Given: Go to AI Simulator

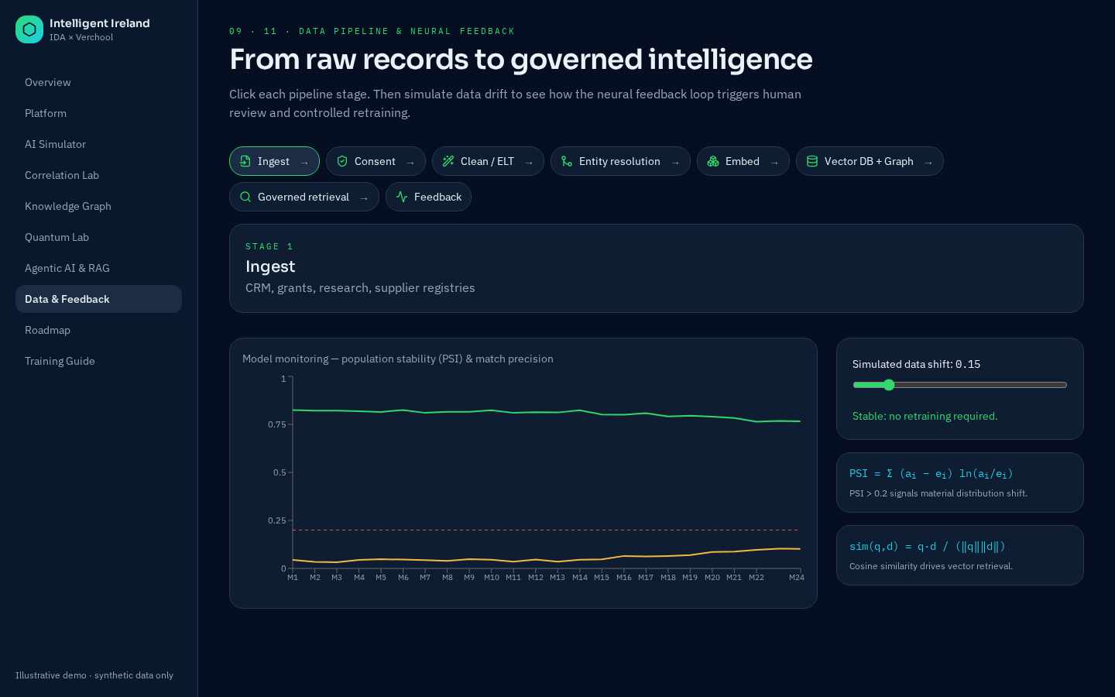Looking at the screenshot, I should coord(98,144).
